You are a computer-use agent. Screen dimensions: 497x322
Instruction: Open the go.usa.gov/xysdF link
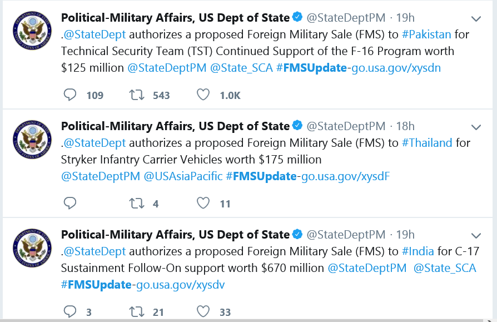click(345, 176)
